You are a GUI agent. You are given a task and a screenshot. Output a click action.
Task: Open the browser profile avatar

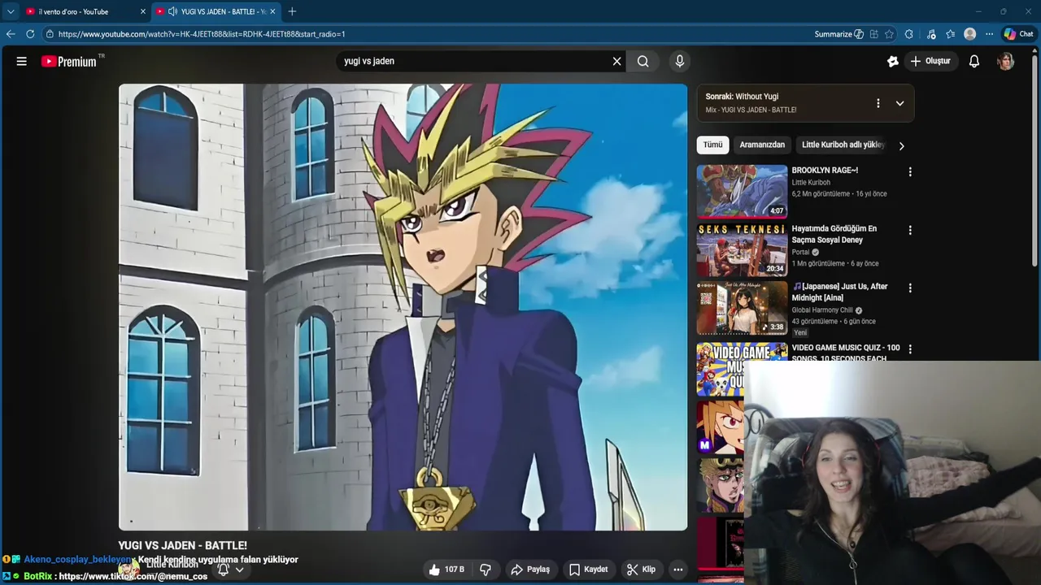click(969, 34)
